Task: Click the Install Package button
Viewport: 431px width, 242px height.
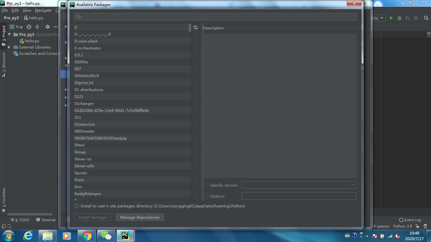Action: (92, 217)
